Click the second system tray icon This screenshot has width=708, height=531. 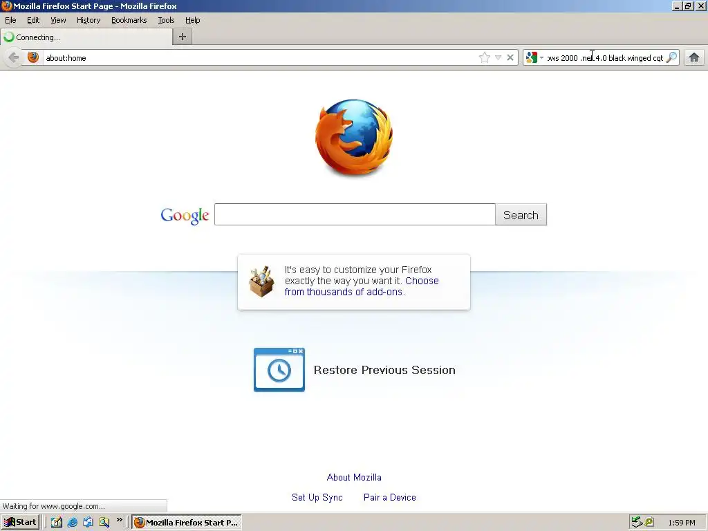pyautogui.click(x=649, y=522)
